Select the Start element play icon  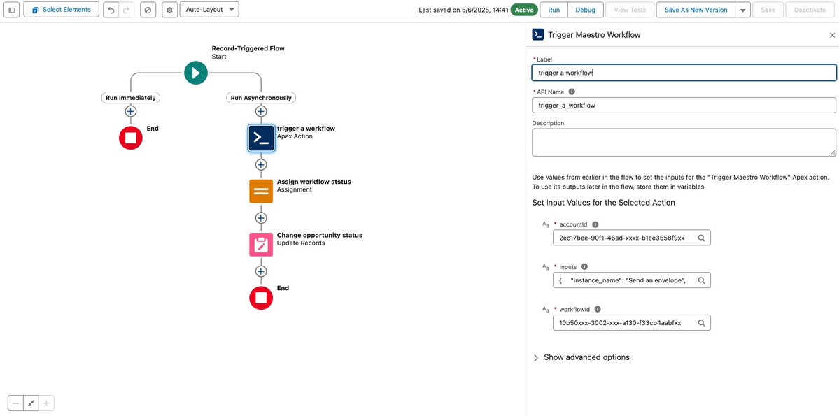pyautogui.click(x=196, y=73)
